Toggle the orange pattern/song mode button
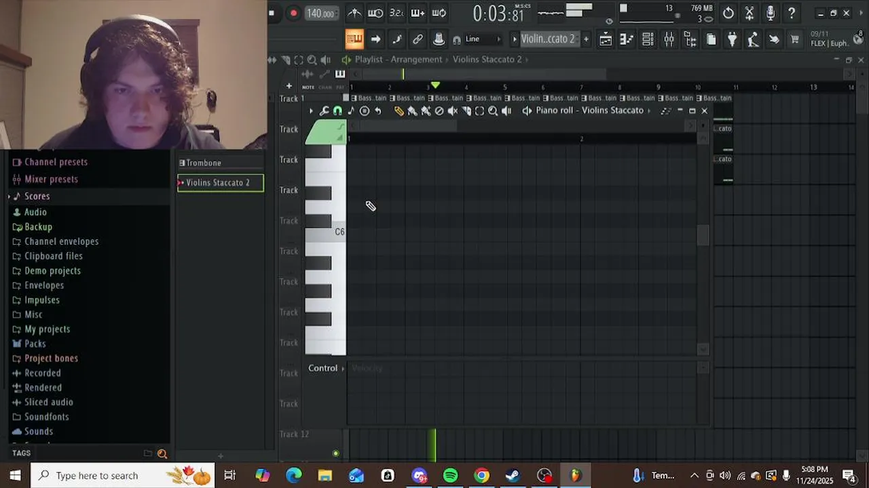 point(354,39)
